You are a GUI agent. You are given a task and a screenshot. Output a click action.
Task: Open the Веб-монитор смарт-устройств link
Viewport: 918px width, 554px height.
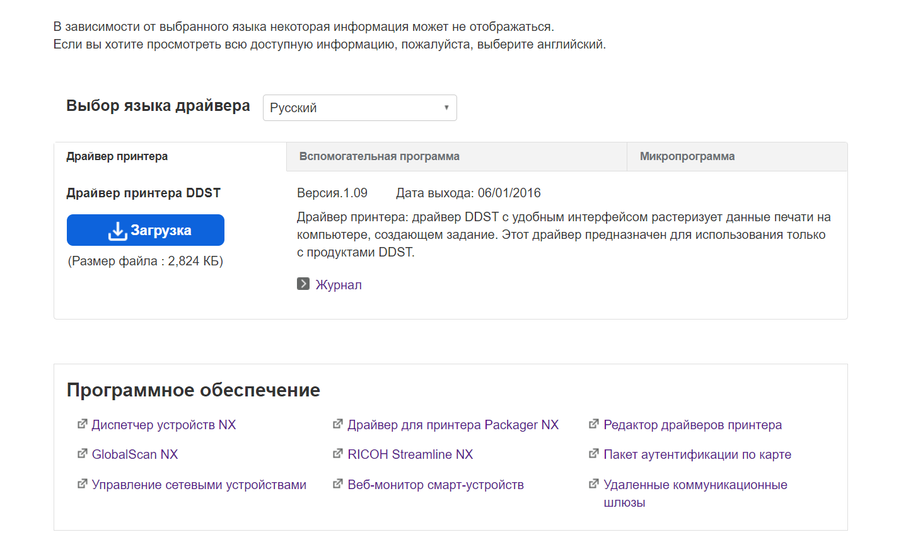pos(436,485)
